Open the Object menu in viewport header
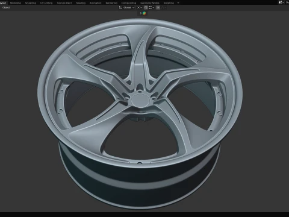The height and width of the screenshot is (217, 289). tap(6, 8)
